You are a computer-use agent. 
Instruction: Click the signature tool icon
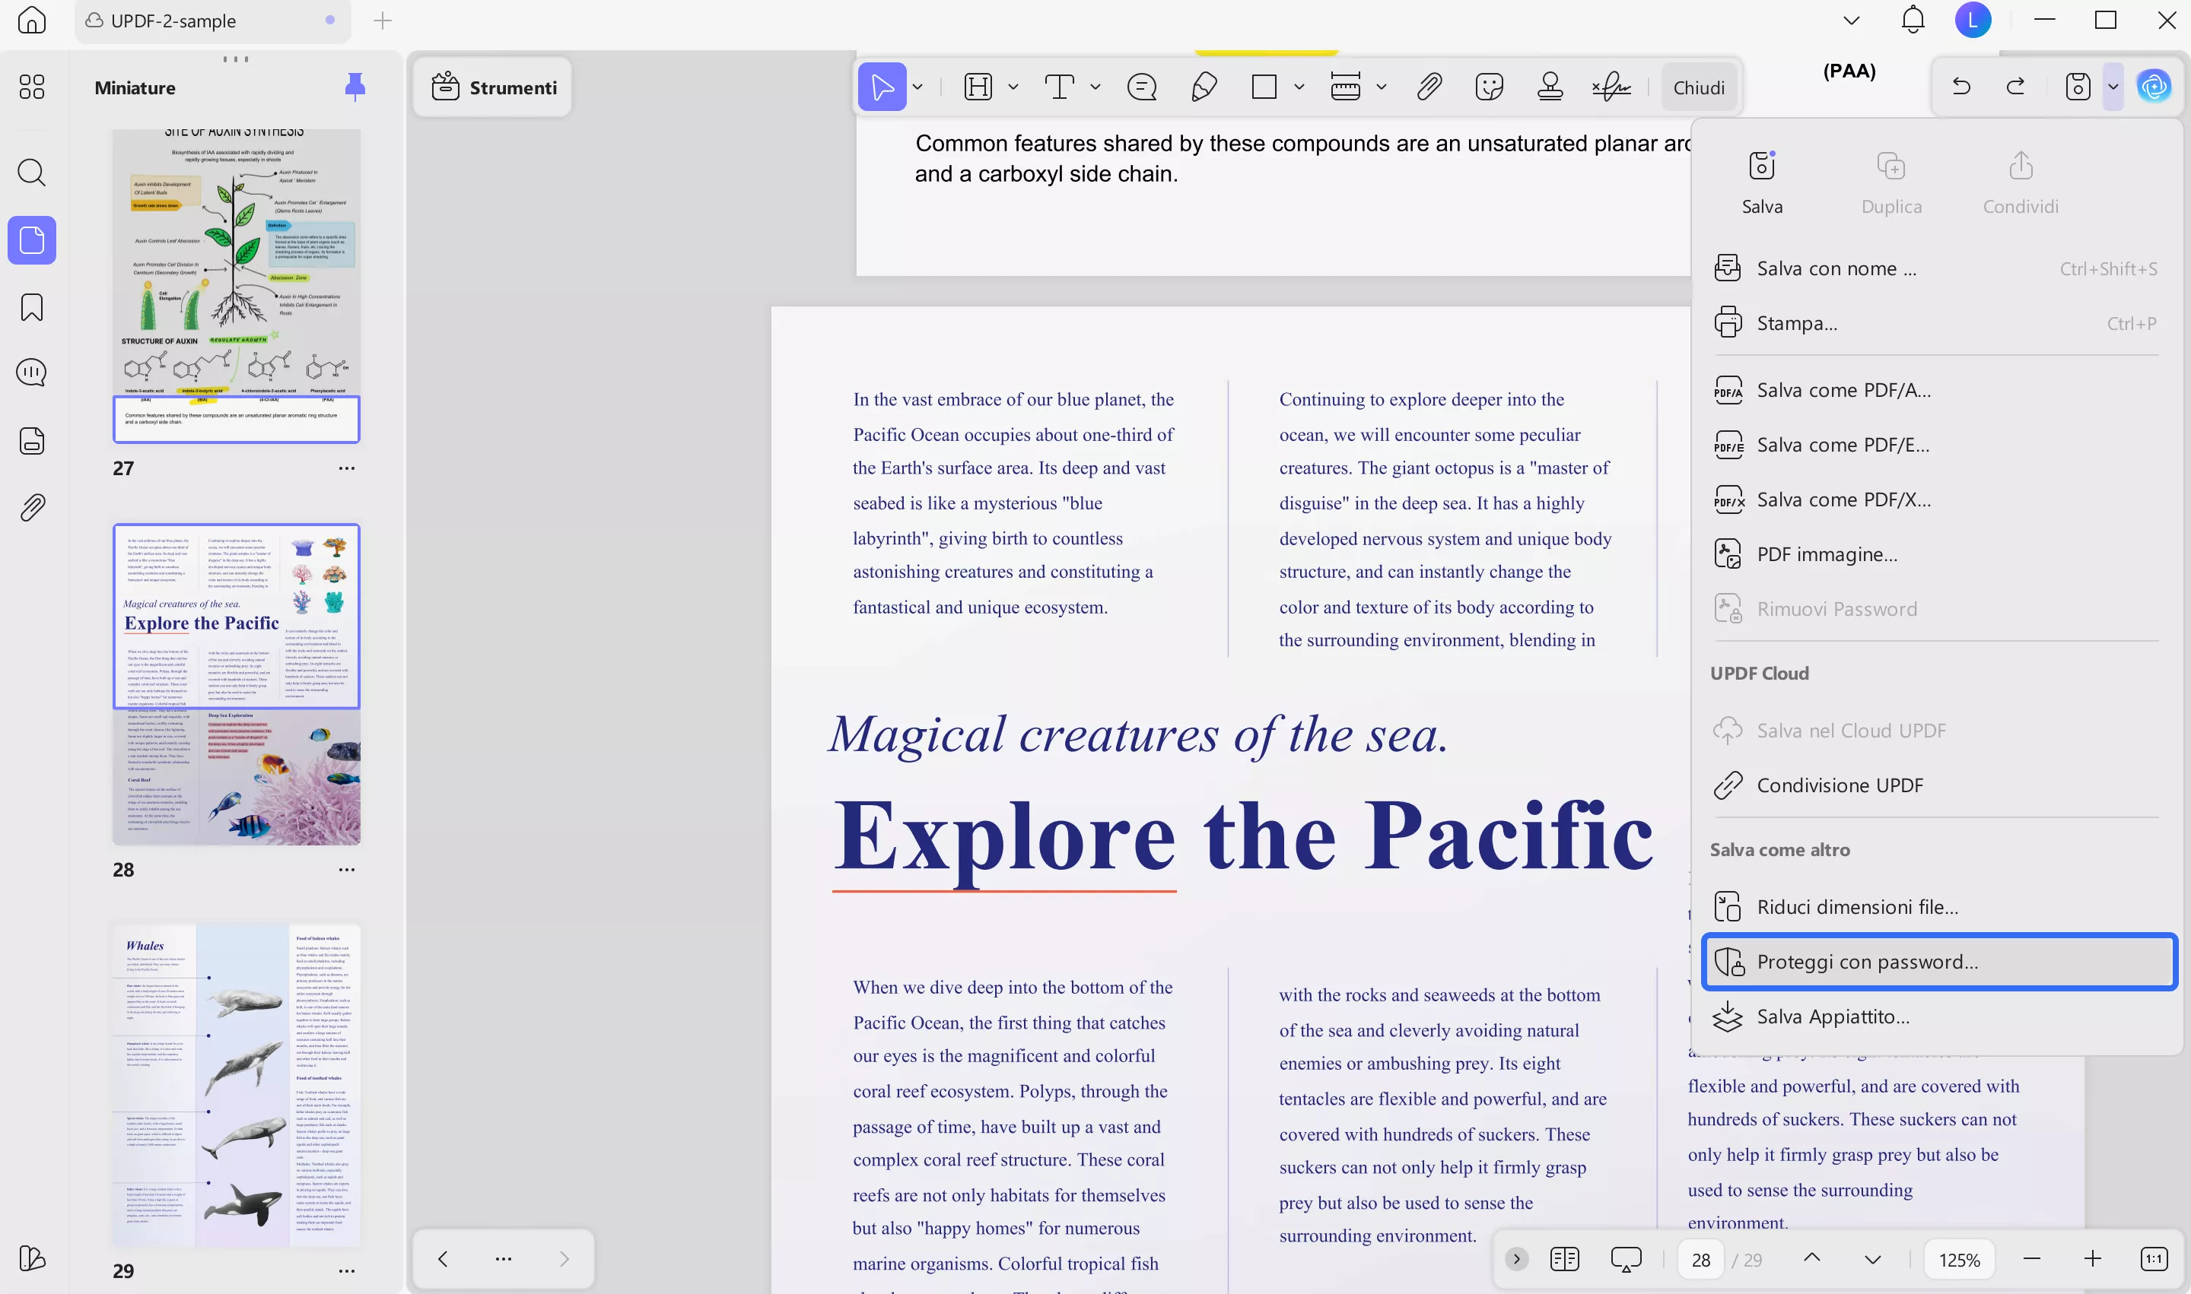coord(1611,87)
